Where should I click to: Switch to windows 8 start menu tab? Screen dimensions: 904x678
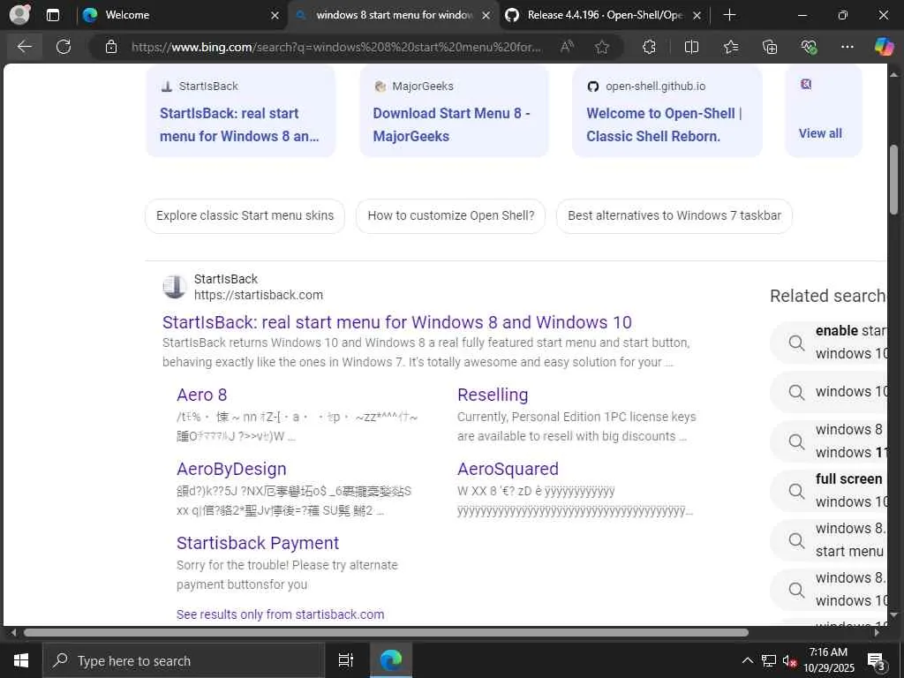click(393, 15)
